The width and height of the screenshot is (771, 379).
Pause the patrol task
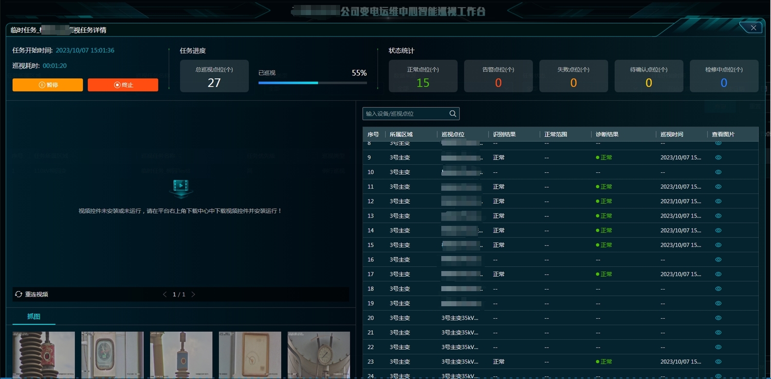tap(48, 85)
